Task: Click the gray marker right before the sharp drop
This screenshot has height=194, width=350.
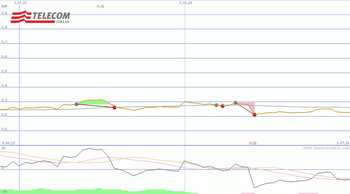Action: (235, 103)
